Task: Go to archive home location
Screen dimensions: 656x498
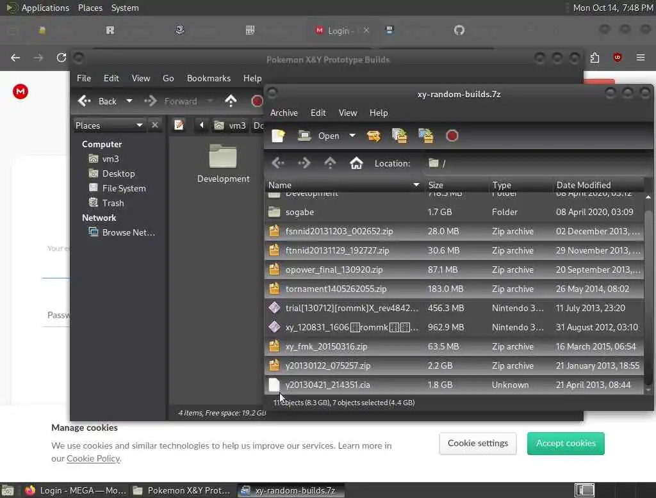Action: 356,163
